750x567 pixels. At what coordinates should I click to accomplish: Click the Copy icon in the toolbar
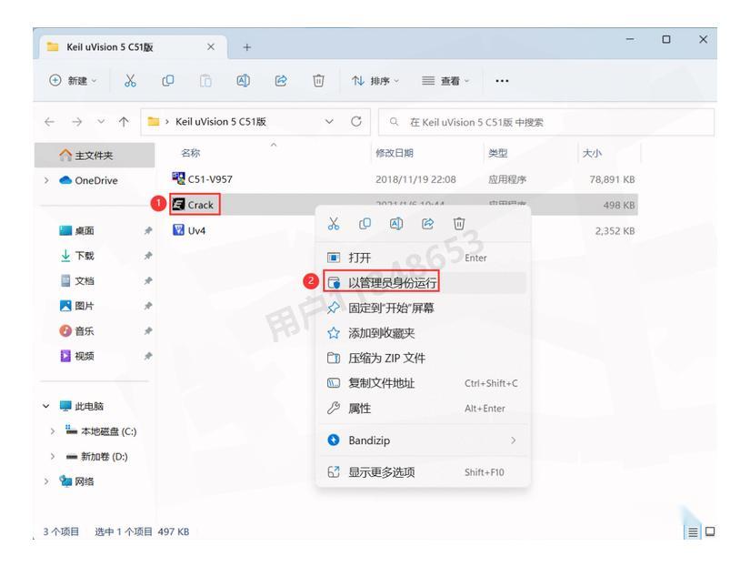(168, 80)
